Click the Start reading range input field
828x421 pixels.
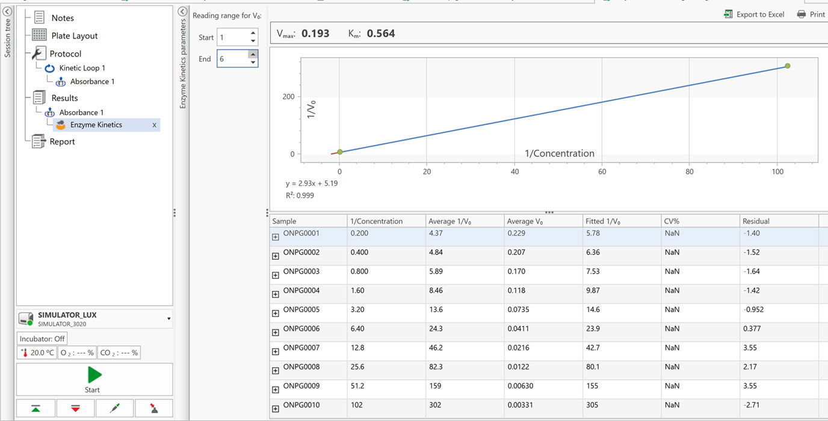click(x=232, y=37)
